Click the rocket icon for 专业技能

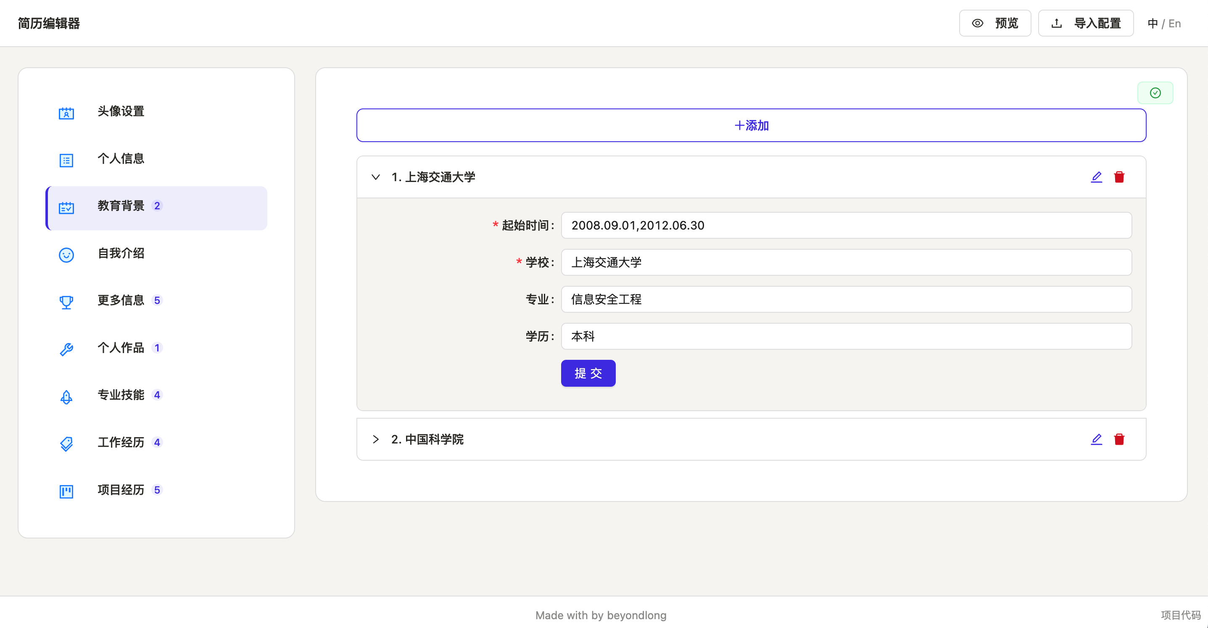(x=66, y=397)
